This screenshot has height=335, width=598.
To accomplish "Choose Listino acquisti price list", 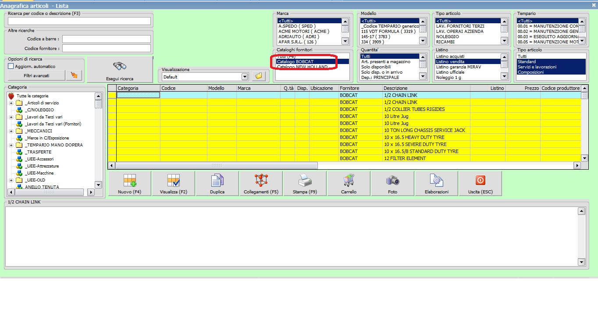I will tap(468, 57).
